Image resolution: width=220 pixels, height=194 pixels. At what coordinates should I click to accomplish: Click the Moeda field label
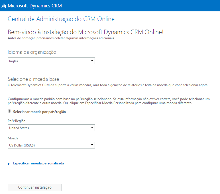click(x=13, y=138)
